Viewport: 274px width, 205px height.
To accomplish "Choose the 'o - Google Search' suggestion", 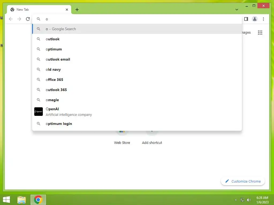I will 137,29.
